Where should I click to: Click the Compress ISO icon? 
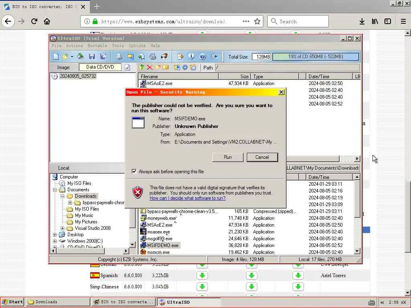click(x=130, y=56)
